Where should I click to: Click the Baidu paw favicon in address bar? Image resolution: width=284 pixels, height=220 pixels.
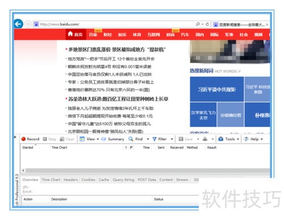[x=36, y=24]
